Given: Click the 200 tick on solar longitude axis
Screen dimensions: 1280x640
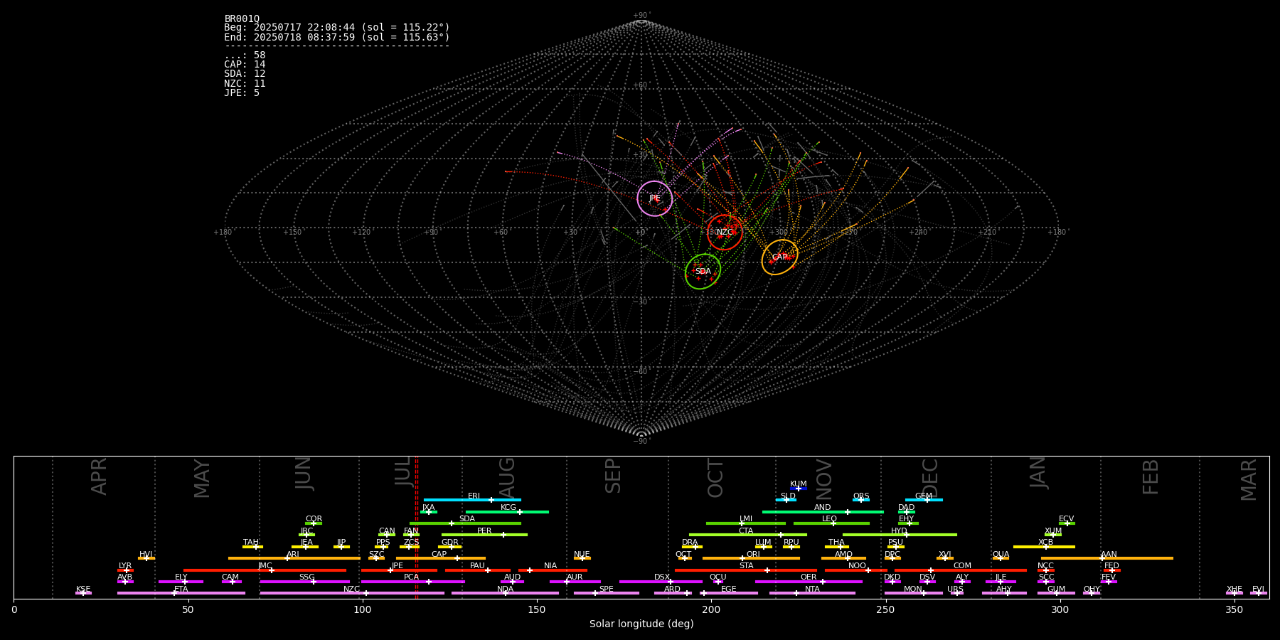Looking at the screenshot, I should pyautogui.click(x=711, y=609).
